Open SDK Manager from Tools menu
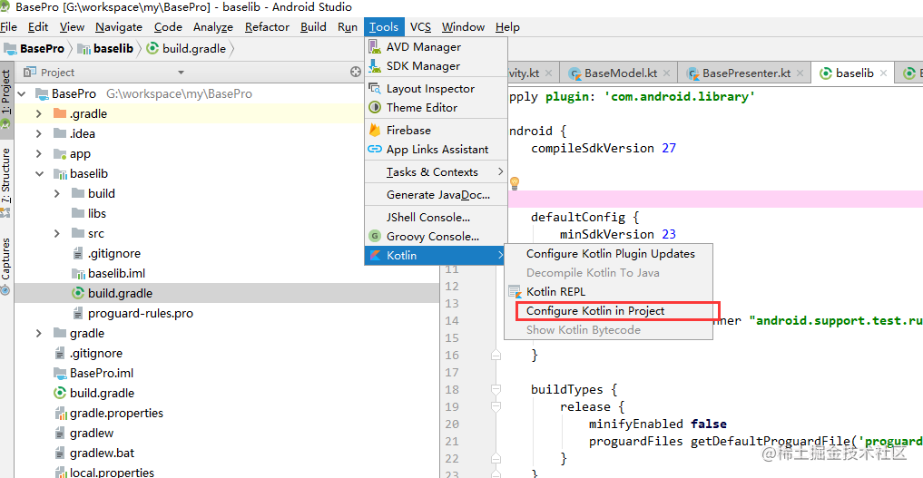 pos(436,66)
